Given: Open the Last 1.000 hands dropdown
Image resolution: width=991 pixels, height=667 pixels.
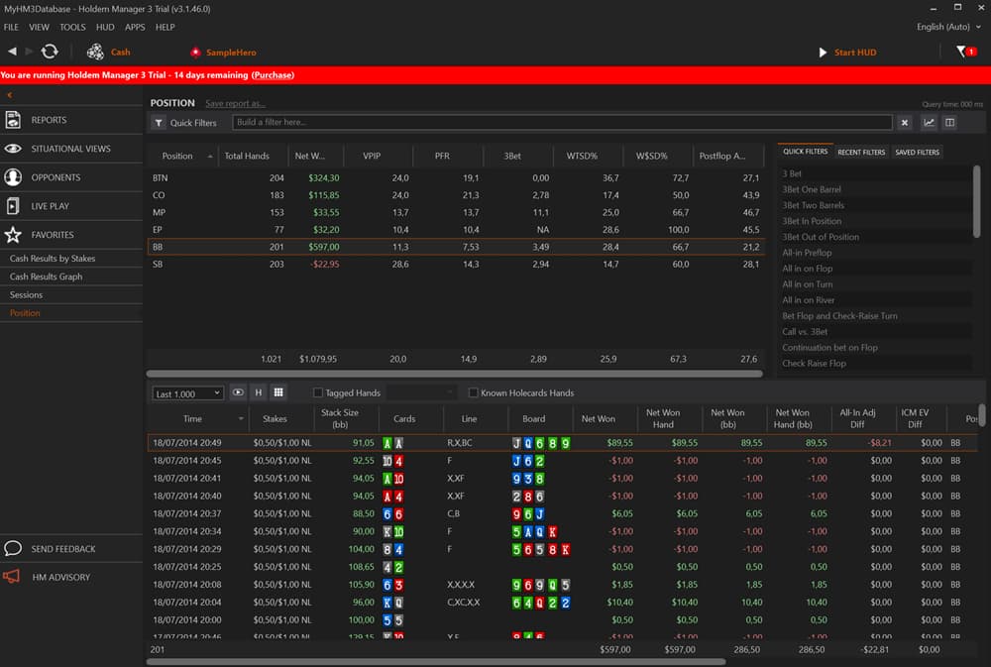Looking at the screenshot, I should (x=187, y=393).
